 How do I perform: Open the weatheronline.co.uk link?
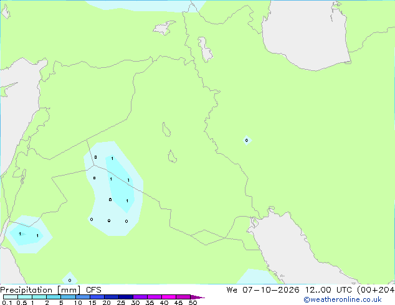coord(343,299)
